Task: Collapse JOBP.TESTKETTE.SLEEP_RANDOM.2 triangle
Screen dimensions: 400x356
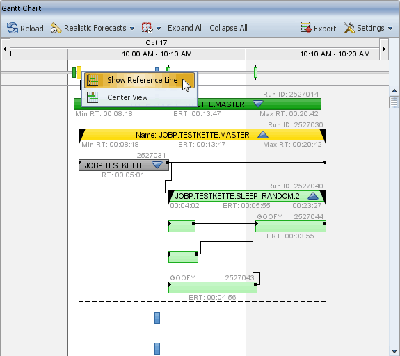Action: pos(313,196)
